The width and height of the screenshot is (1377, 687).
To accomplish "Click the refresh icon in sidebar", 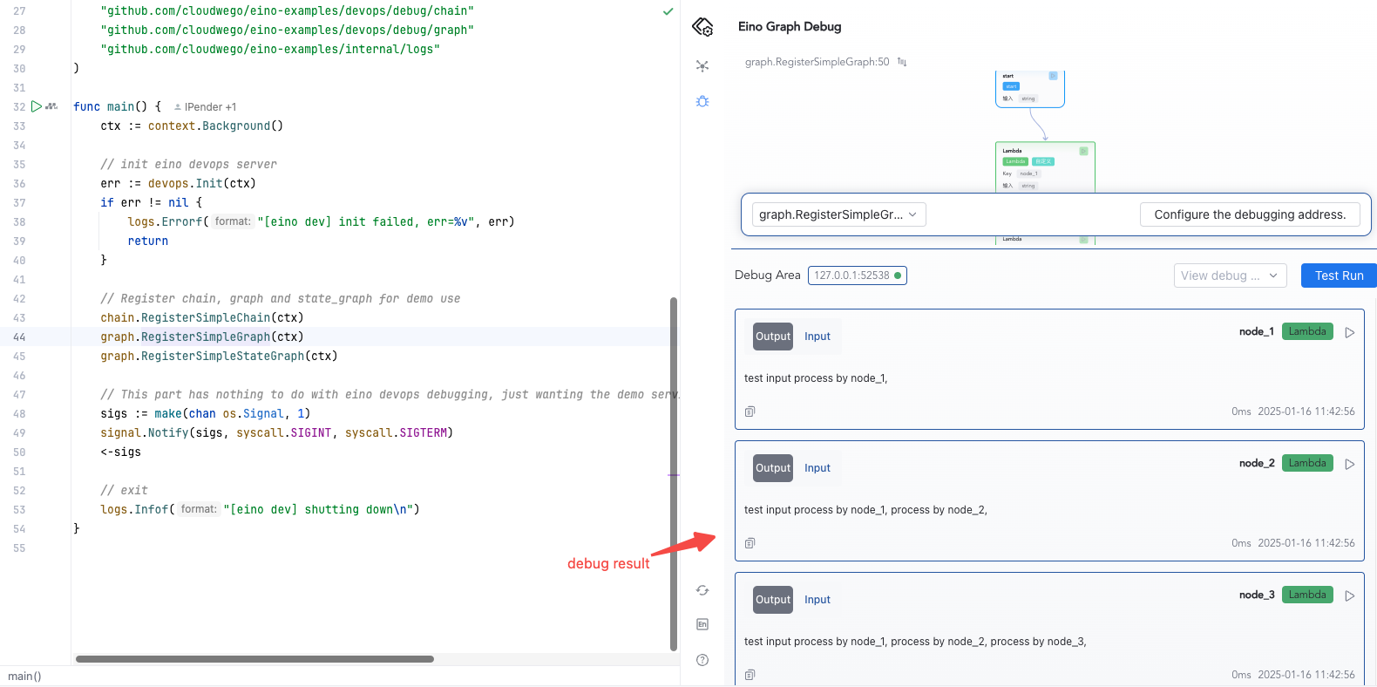I will [x=702, y=590].
